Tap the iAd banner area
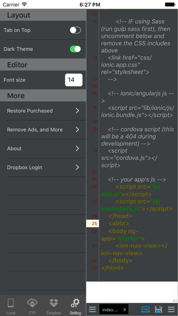This screenshot has width=178, height=316. [x=132, y=292]
